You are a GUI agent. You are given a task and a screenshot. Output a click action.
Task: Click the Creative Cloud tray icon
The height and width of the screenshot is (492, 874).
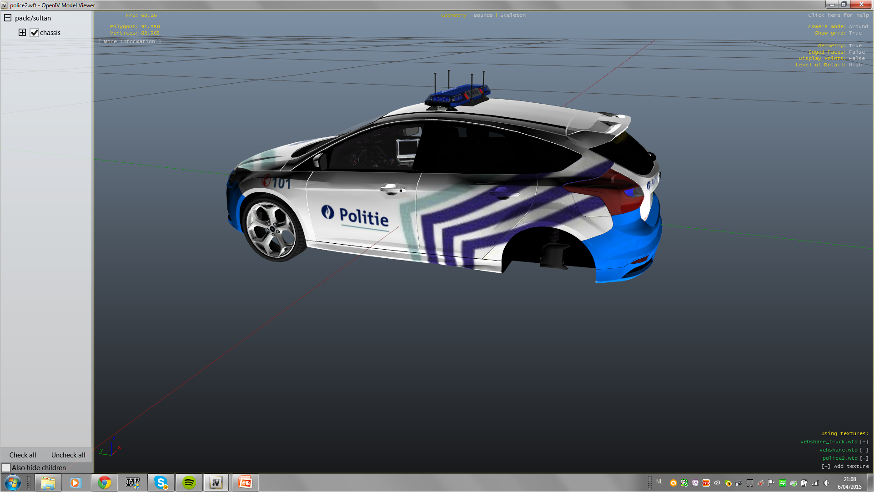click(x=717, y=483)
